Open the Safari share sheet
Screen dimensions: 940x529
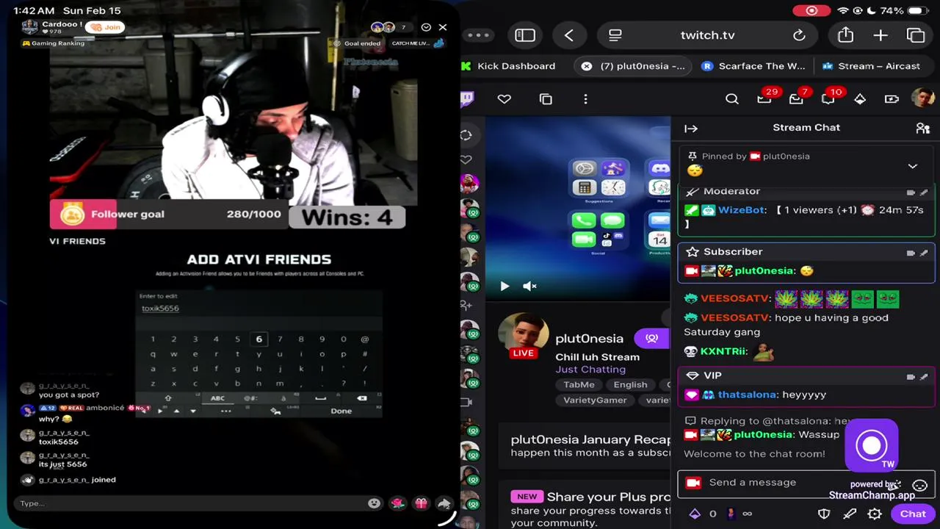point(845,35)
